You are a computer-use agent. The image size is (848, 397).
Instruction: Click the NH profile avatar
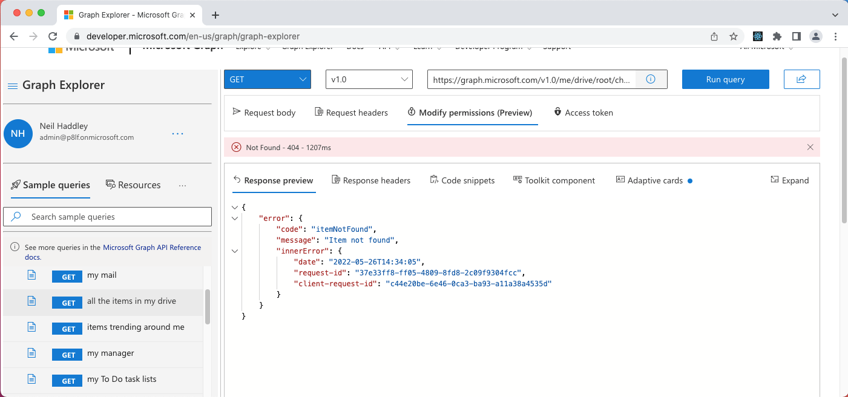pos(18,133)
